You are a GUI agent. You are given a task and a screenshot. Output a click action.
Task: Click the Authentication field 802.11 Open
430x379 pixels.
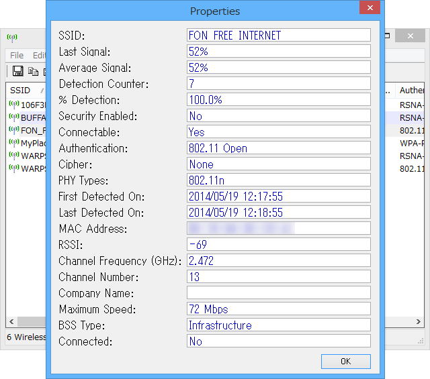point(279,148)
